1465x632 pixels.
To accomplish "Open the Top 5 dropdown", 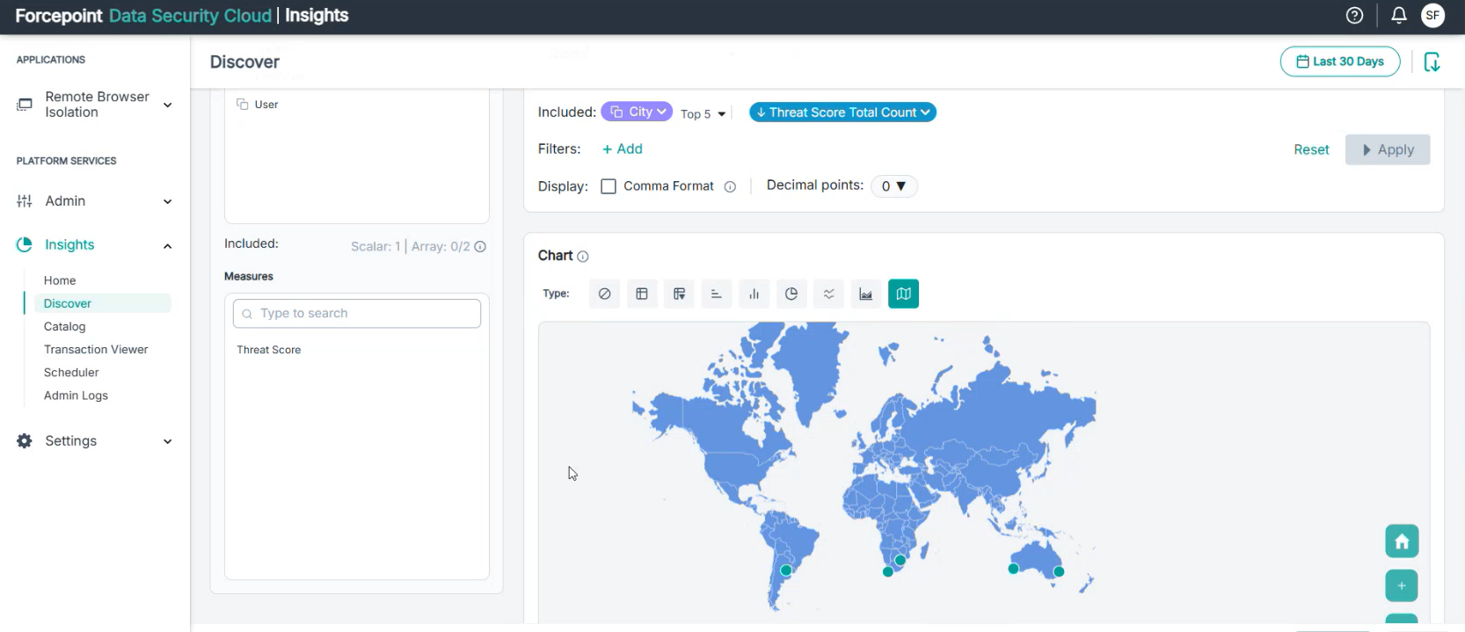I will pos(703,113).
